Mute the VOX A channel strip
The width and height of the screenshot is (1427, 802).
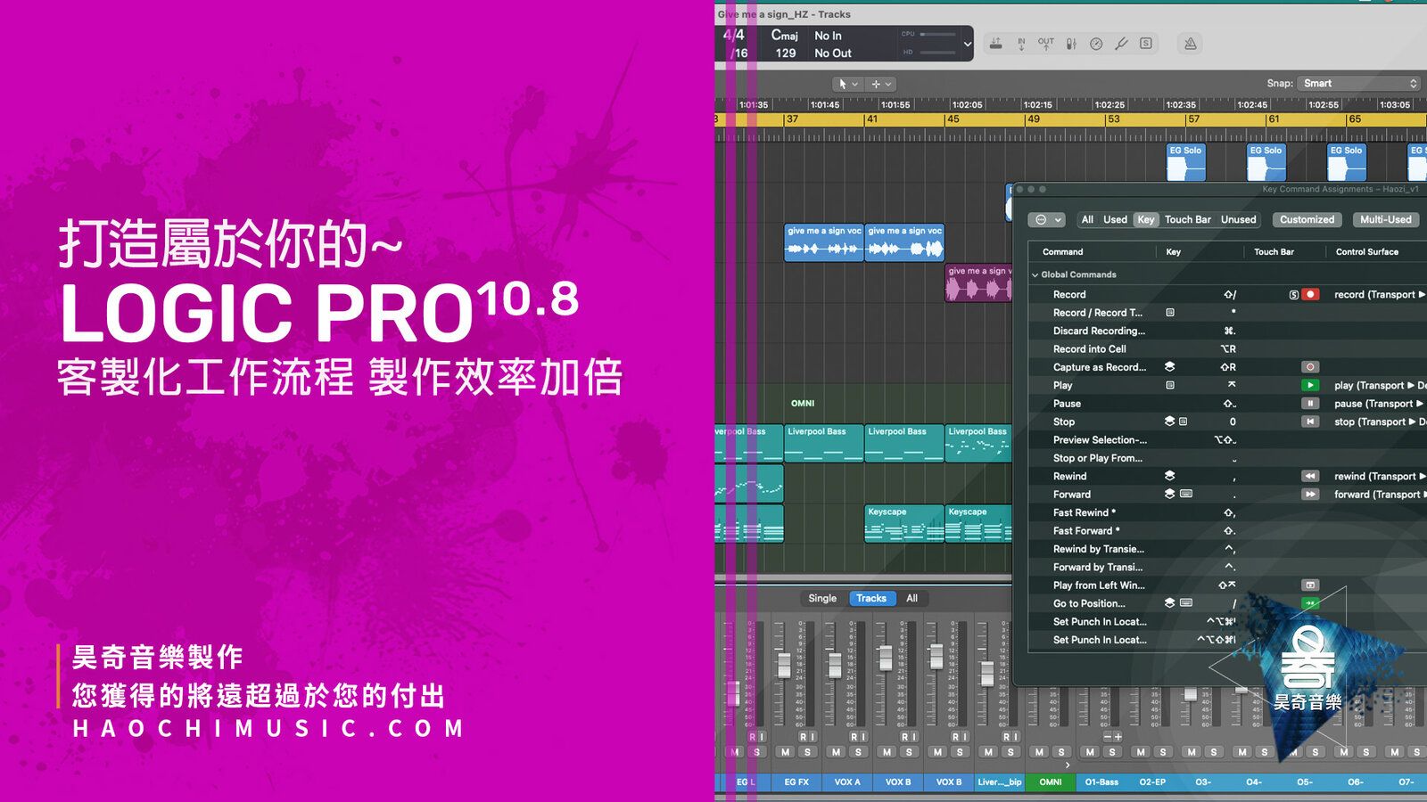click(837, 752)
